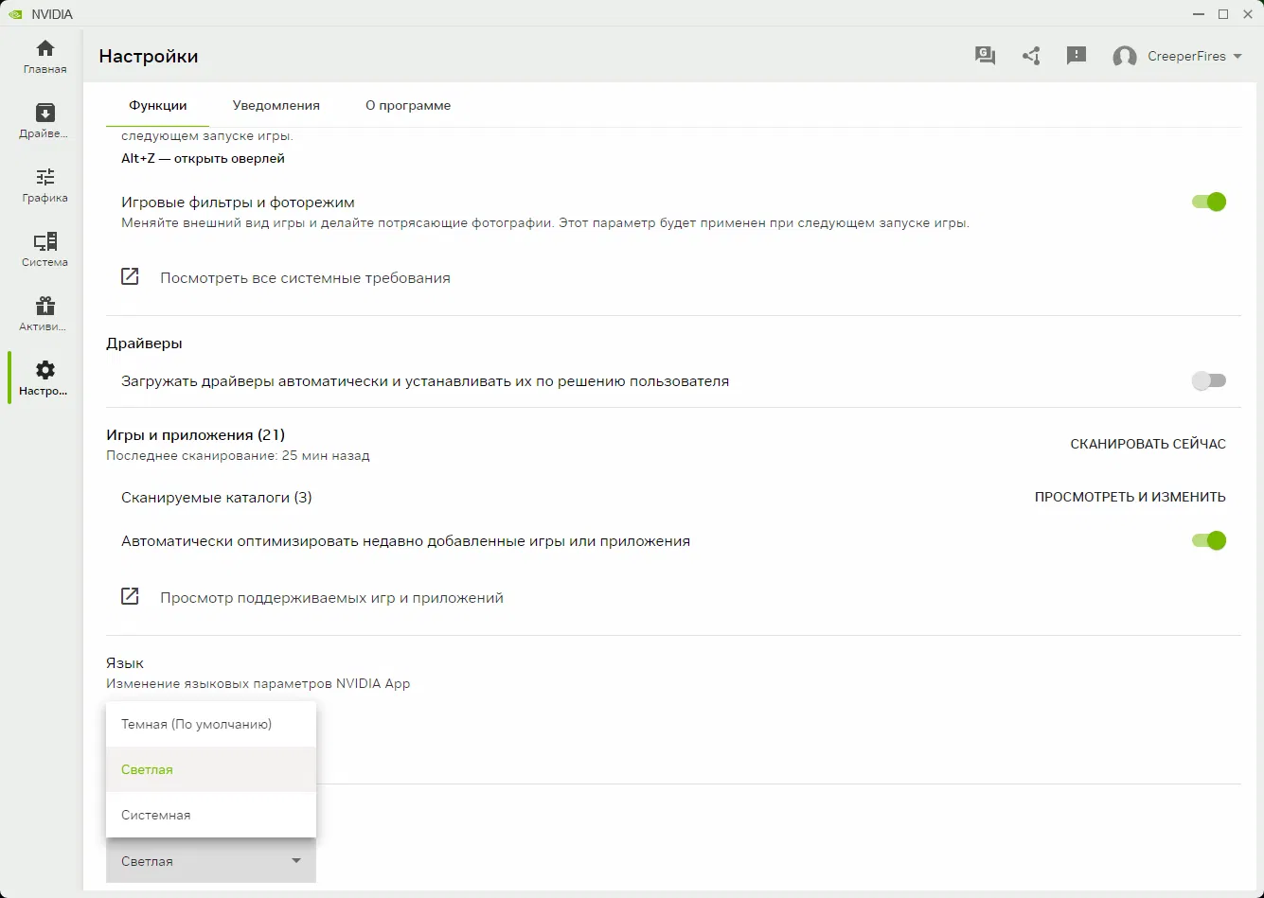Viewport: 1264px width, 898px height.
Task: Go to the Драйверы sidebar section
Action: click(x=45, y=121)
